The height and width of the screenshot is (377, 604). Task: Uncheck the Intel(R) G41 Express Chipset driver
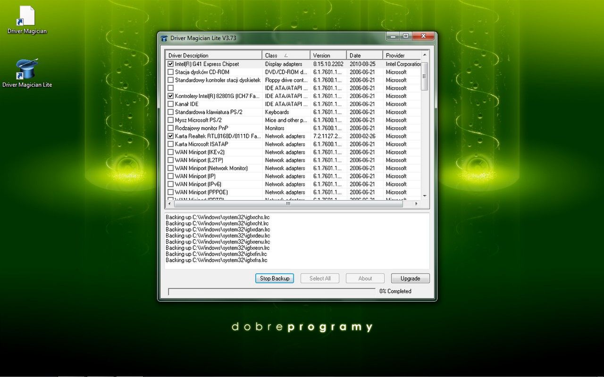tap(171, 64)
